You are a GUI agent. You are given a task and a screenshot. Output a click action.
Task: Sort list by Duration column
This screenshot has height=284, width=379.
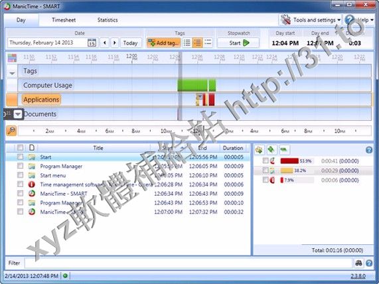(233, 148)
